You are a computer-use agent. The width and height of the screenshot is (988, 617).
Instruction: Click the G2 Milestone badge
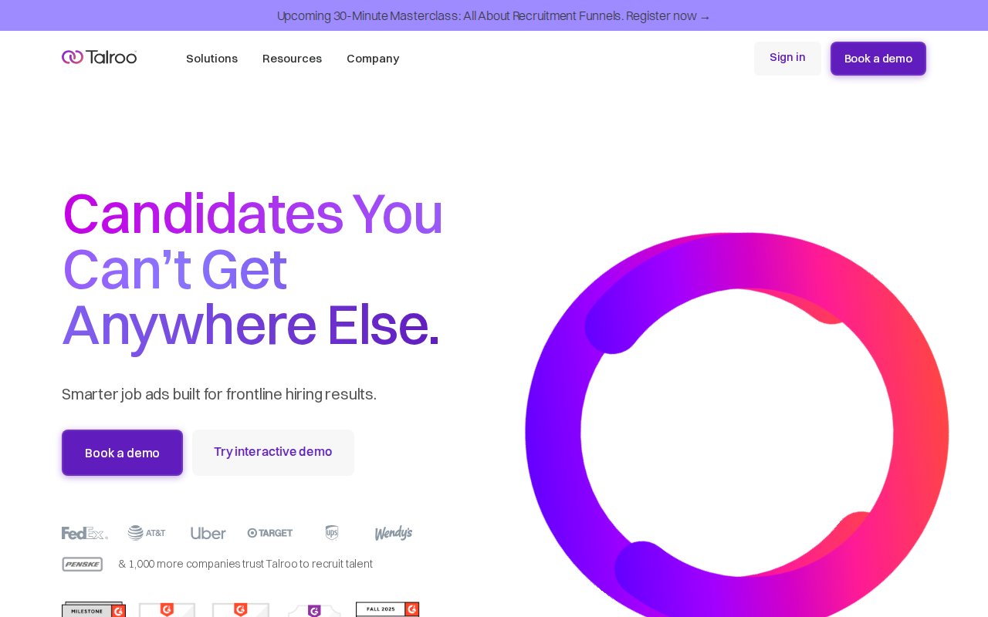(93, 610)
